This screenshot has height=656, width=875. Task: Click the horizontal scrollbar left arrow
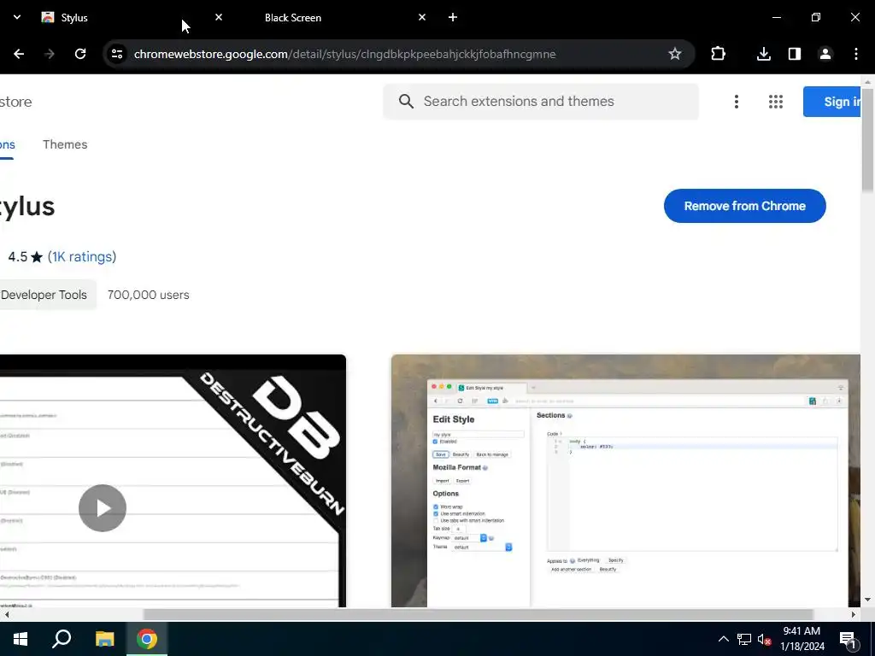tap(7, 614)
